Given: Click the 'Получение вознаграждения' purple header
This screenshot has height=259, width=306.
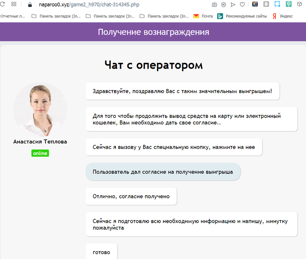Looking at the screenshot, I should [153, 32].
